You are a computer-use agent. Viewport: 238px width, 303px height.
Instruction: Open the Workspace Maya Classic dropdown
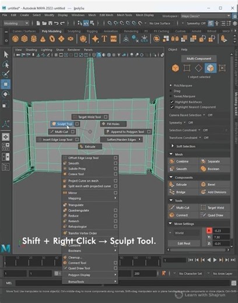tap(206, 16)
